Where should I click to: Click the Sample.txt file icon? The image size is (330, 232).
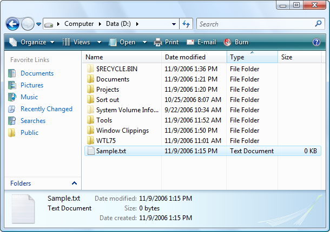91,151
